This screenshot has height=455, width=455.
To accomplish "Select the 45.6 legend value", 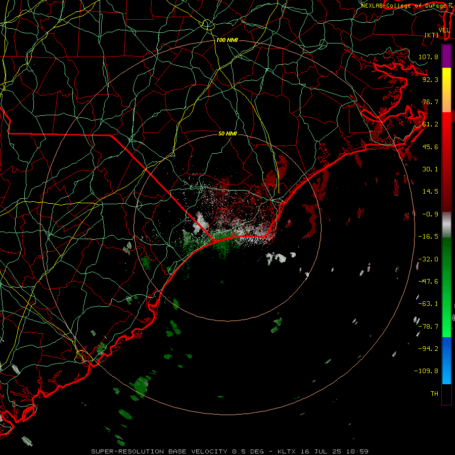I will click(x=430, y=147).
